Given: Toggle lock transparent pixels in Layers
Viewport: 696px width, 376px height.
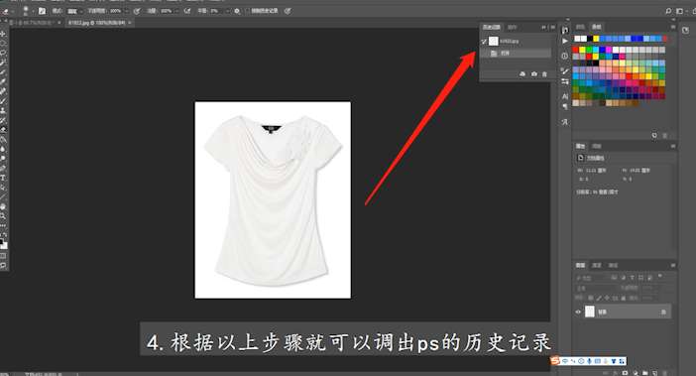Looking at the screenshot, I should (590, 298).
